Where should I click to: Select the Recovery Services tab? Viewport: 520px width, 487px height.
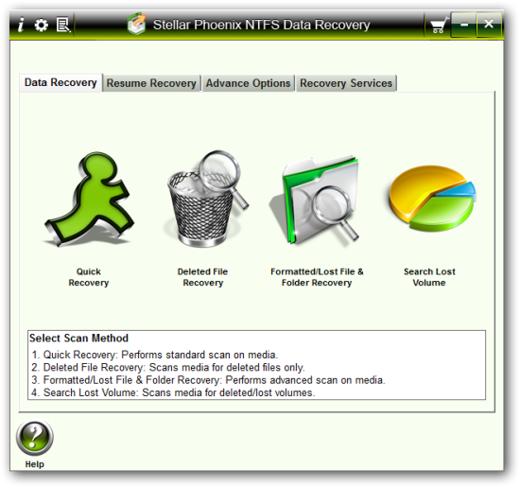coord(346,83)
